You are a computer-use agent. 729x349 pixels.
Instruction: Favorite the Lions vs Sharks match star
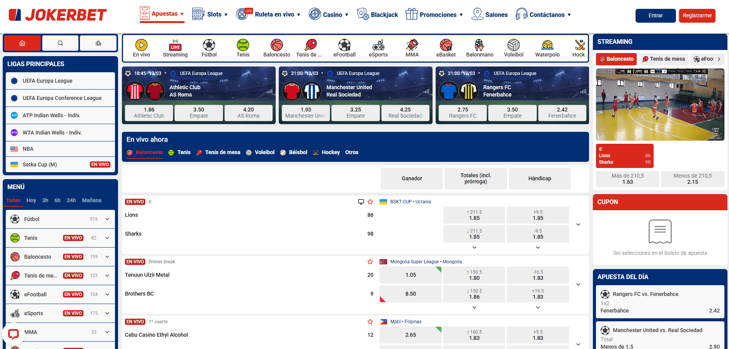click(370, 202)
